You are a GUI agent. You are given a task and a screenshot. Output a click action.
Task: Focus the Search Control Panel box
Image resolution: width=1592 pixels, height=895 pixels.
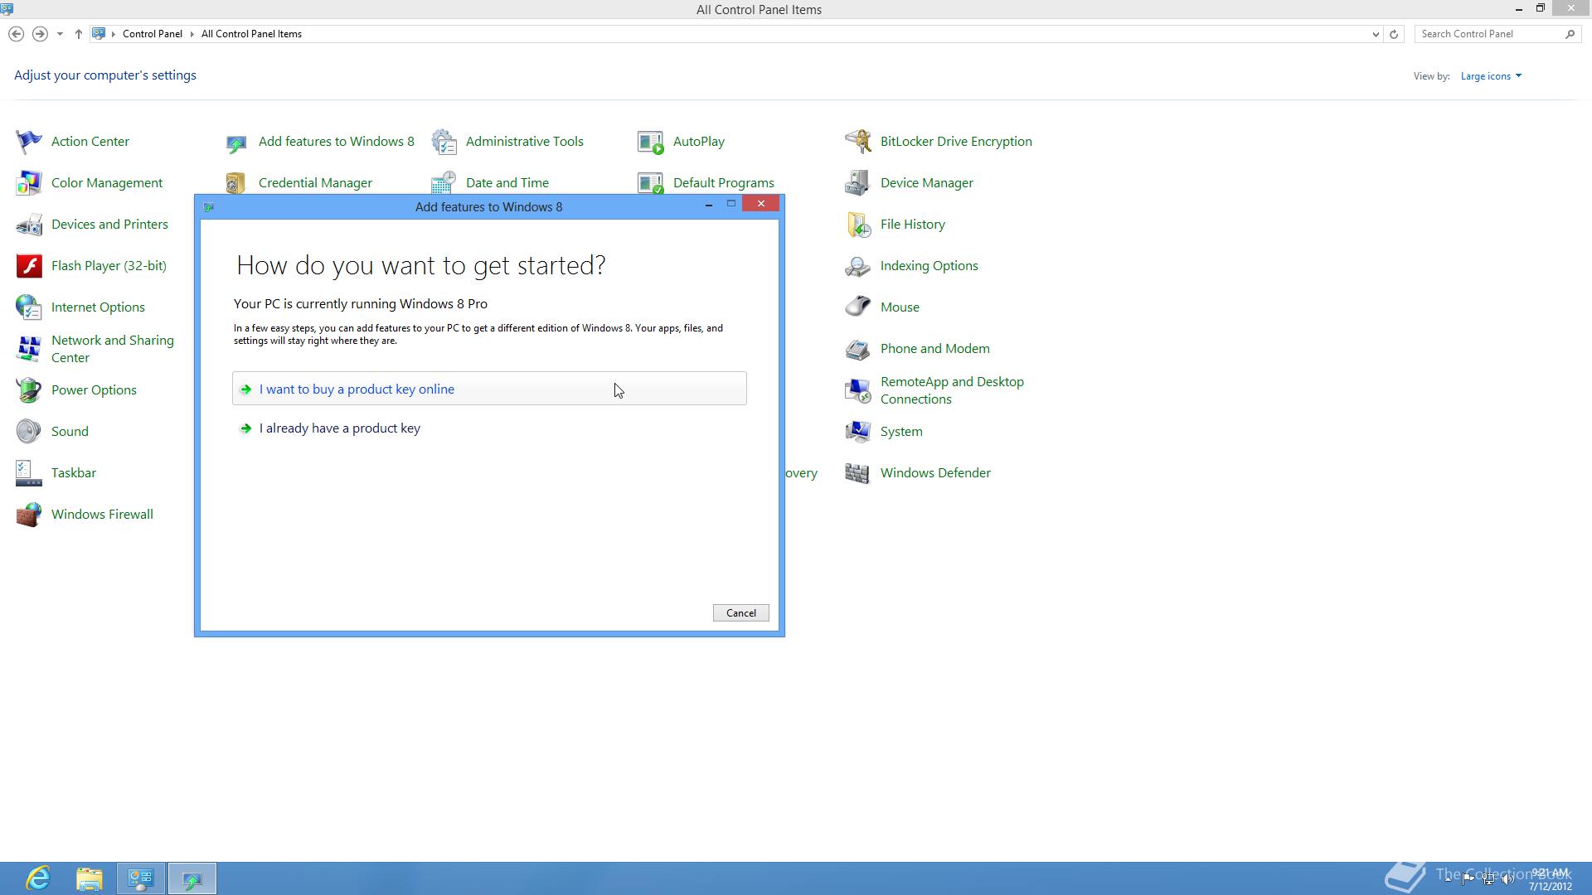coord(1490,34)
